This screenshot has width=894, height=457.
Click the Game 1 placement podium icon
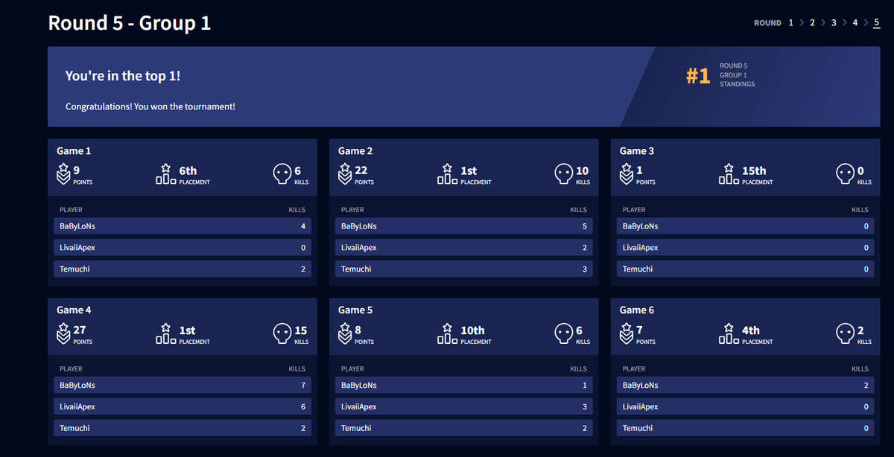[165, 174]
